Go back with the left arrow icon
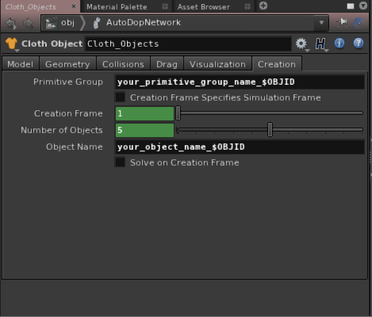The height and width of the screenshot is (317, 372). click(x=11, y=23)
